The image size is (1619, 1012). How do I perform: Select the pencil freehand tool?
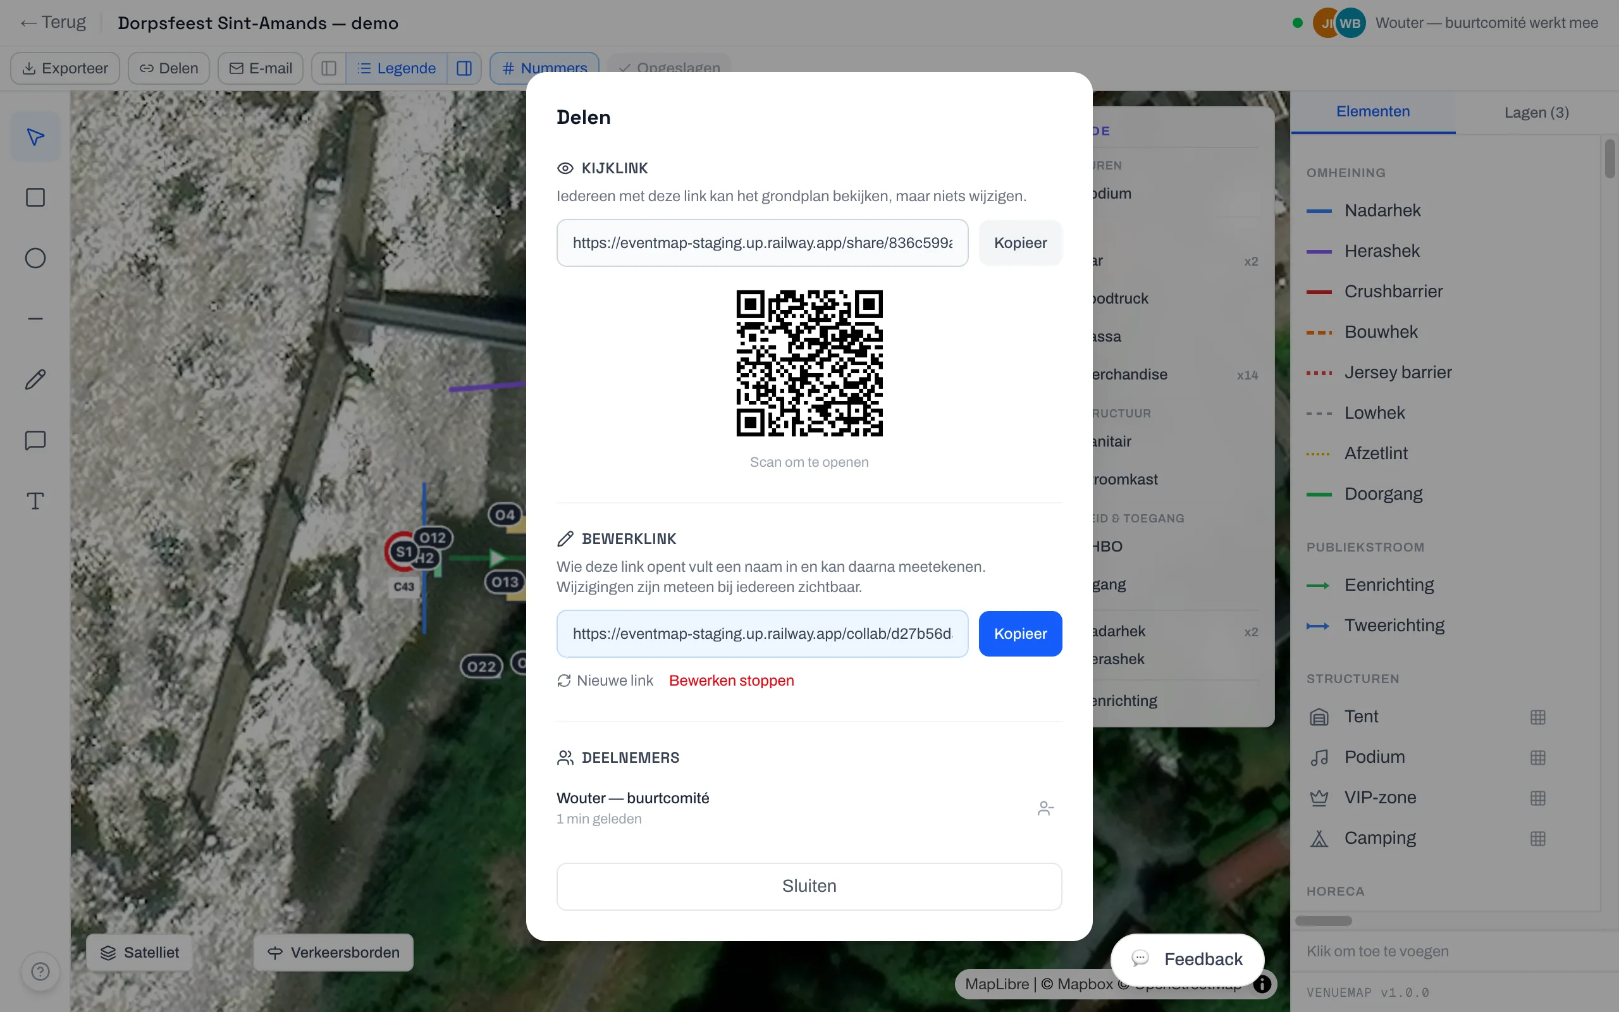35,379
